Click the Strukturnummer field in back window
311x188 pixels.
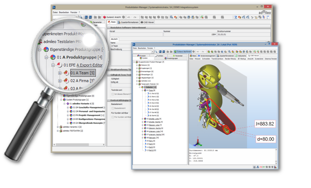244,34
